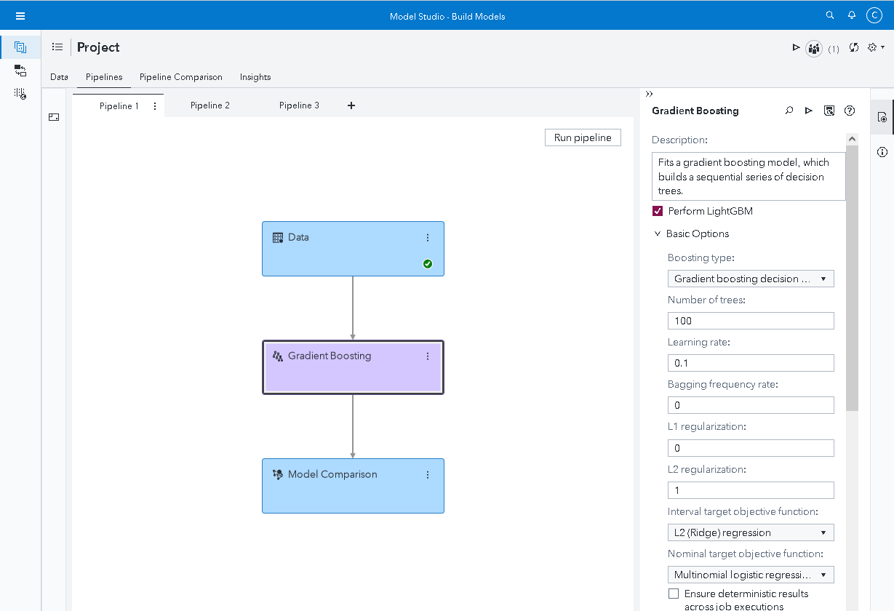Click the search icon in header

coord(830,15)
